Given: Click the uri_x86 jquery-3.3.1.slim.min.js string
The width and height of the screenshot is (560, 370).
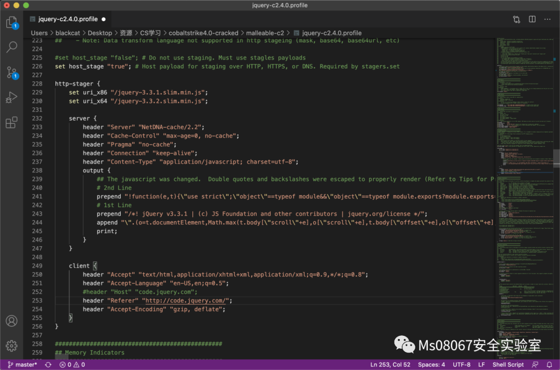Looking at the screenshot, I should click(158, 92).
